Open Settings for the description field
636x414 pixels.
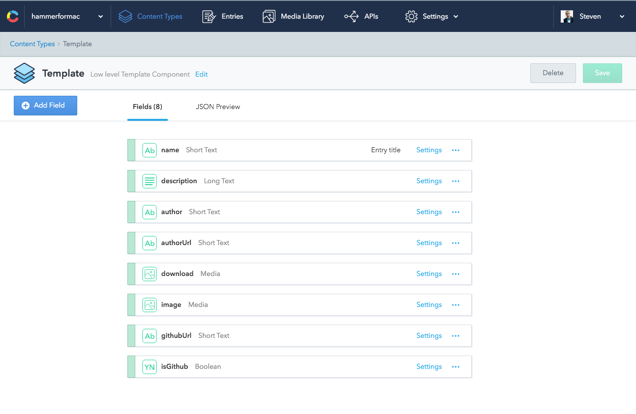[429, 181]
